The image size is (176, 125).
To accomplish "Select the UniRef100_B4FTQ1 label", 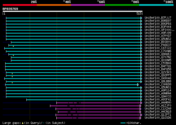I will click(x=158, y=66).
